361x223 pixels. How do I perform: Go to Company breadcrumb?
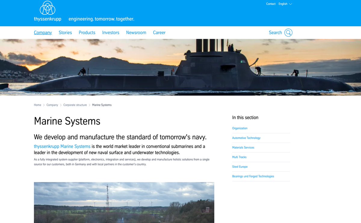point(52,105)
